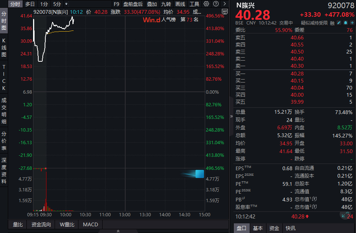Switch to the 1分 chart tab
Image resolution: width=356 pixels, height=233 pixels.
click(44, 4)
